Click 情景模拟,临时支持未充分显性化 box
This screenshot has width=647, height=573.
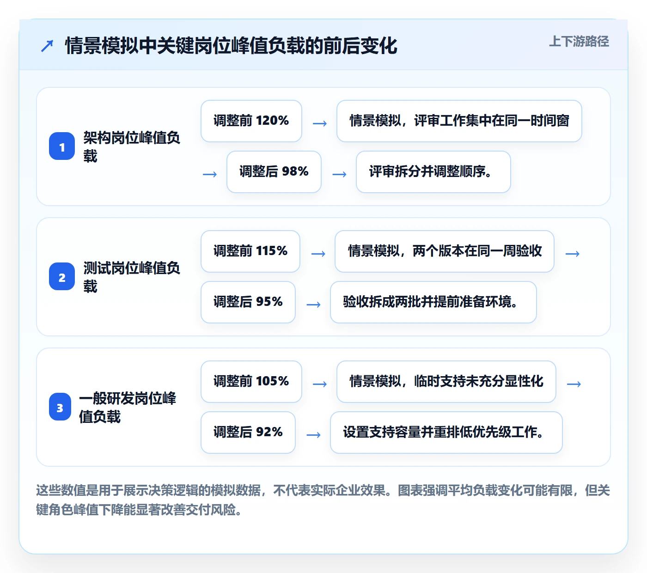[446, 382]
